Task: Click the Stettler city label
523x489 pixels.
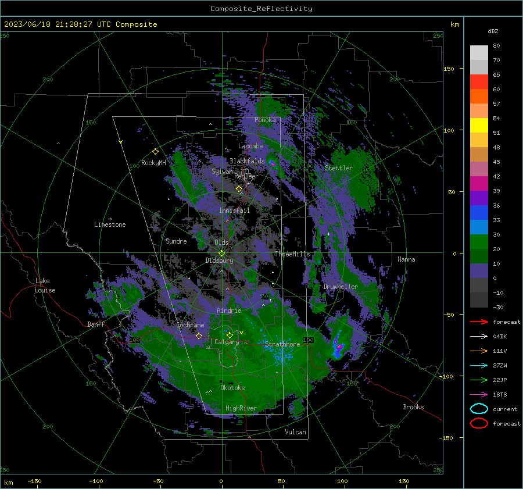Action: [x=339, y=168]
